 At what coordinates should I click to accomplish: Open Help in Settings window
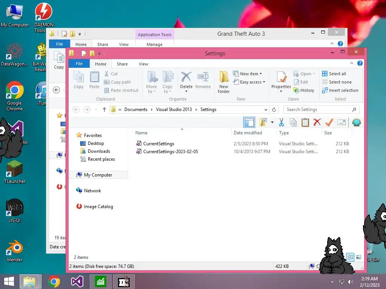coord(360,63)
